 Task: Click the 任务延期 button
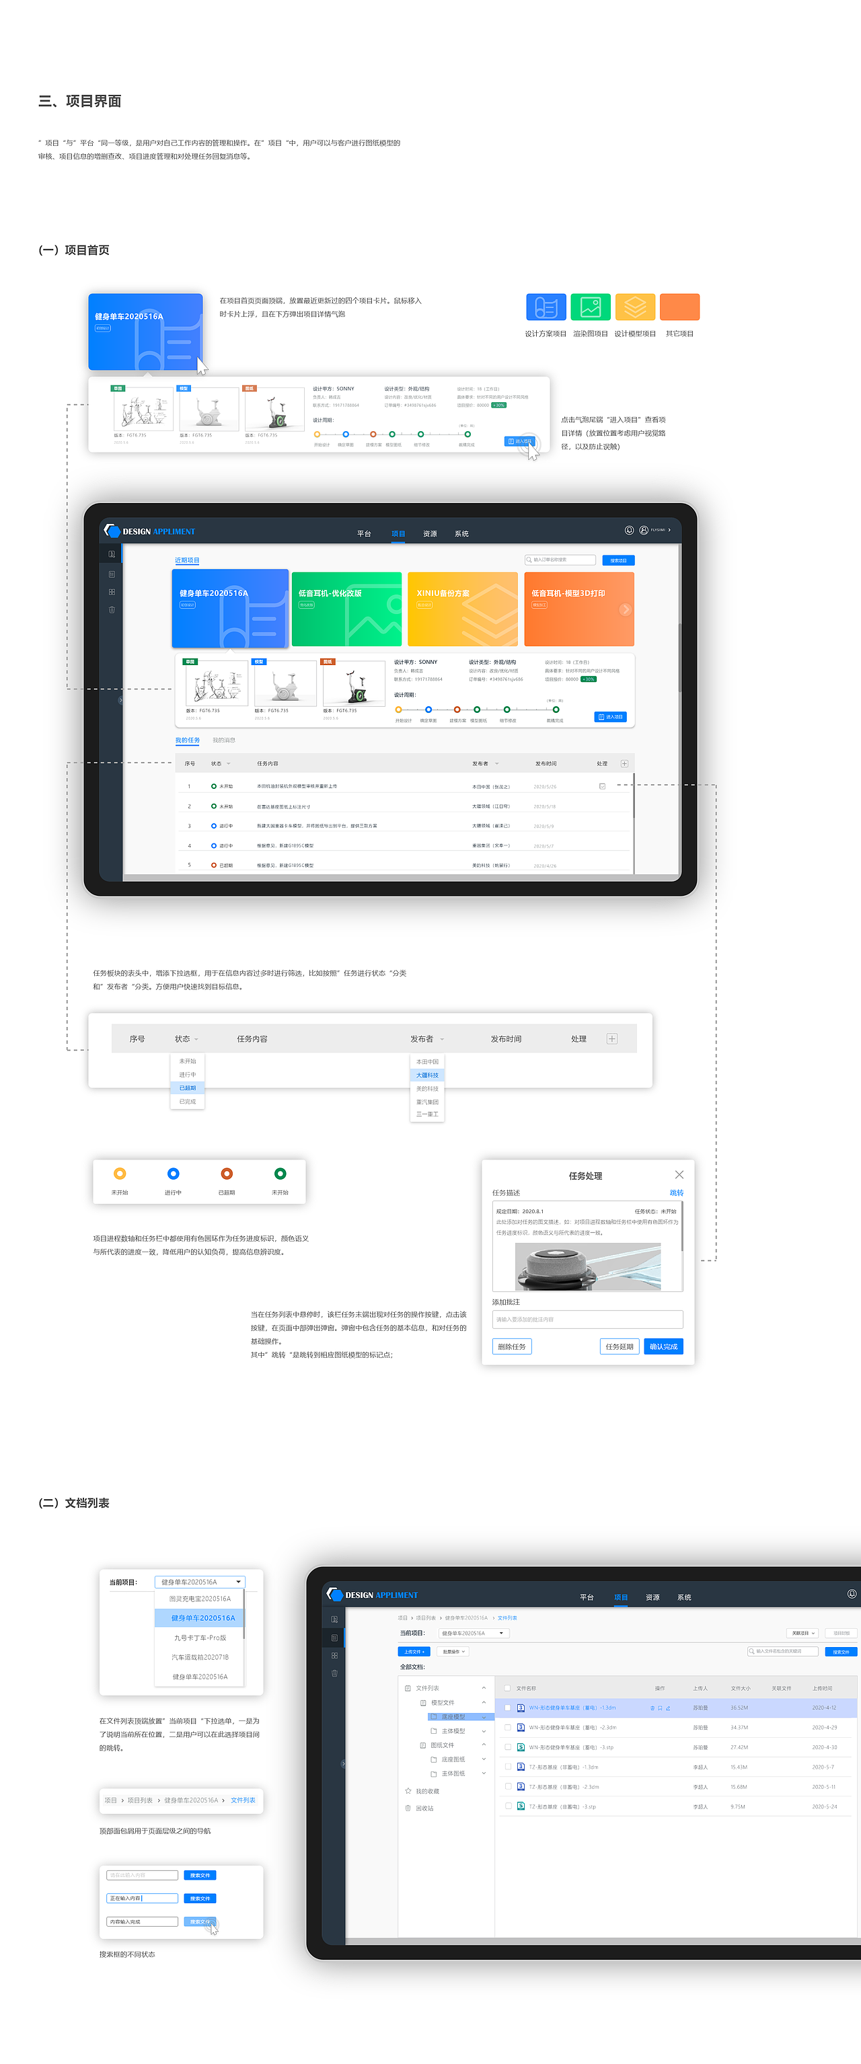tap(620, 1346)
